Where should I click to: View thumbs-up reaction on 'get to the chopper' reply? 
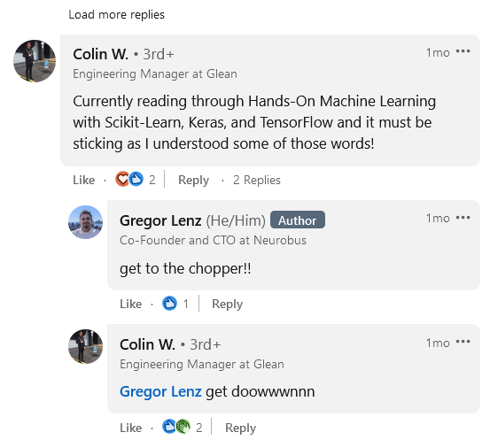[x=175, y=304]
